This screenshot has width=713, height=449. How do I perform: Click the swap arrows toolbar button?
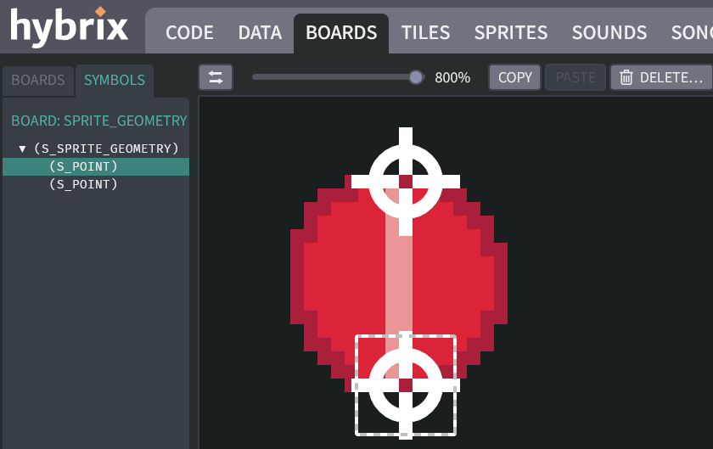coord(216,77)
